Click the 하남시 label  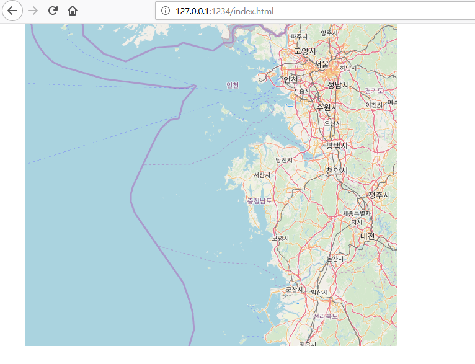[348, 68]
